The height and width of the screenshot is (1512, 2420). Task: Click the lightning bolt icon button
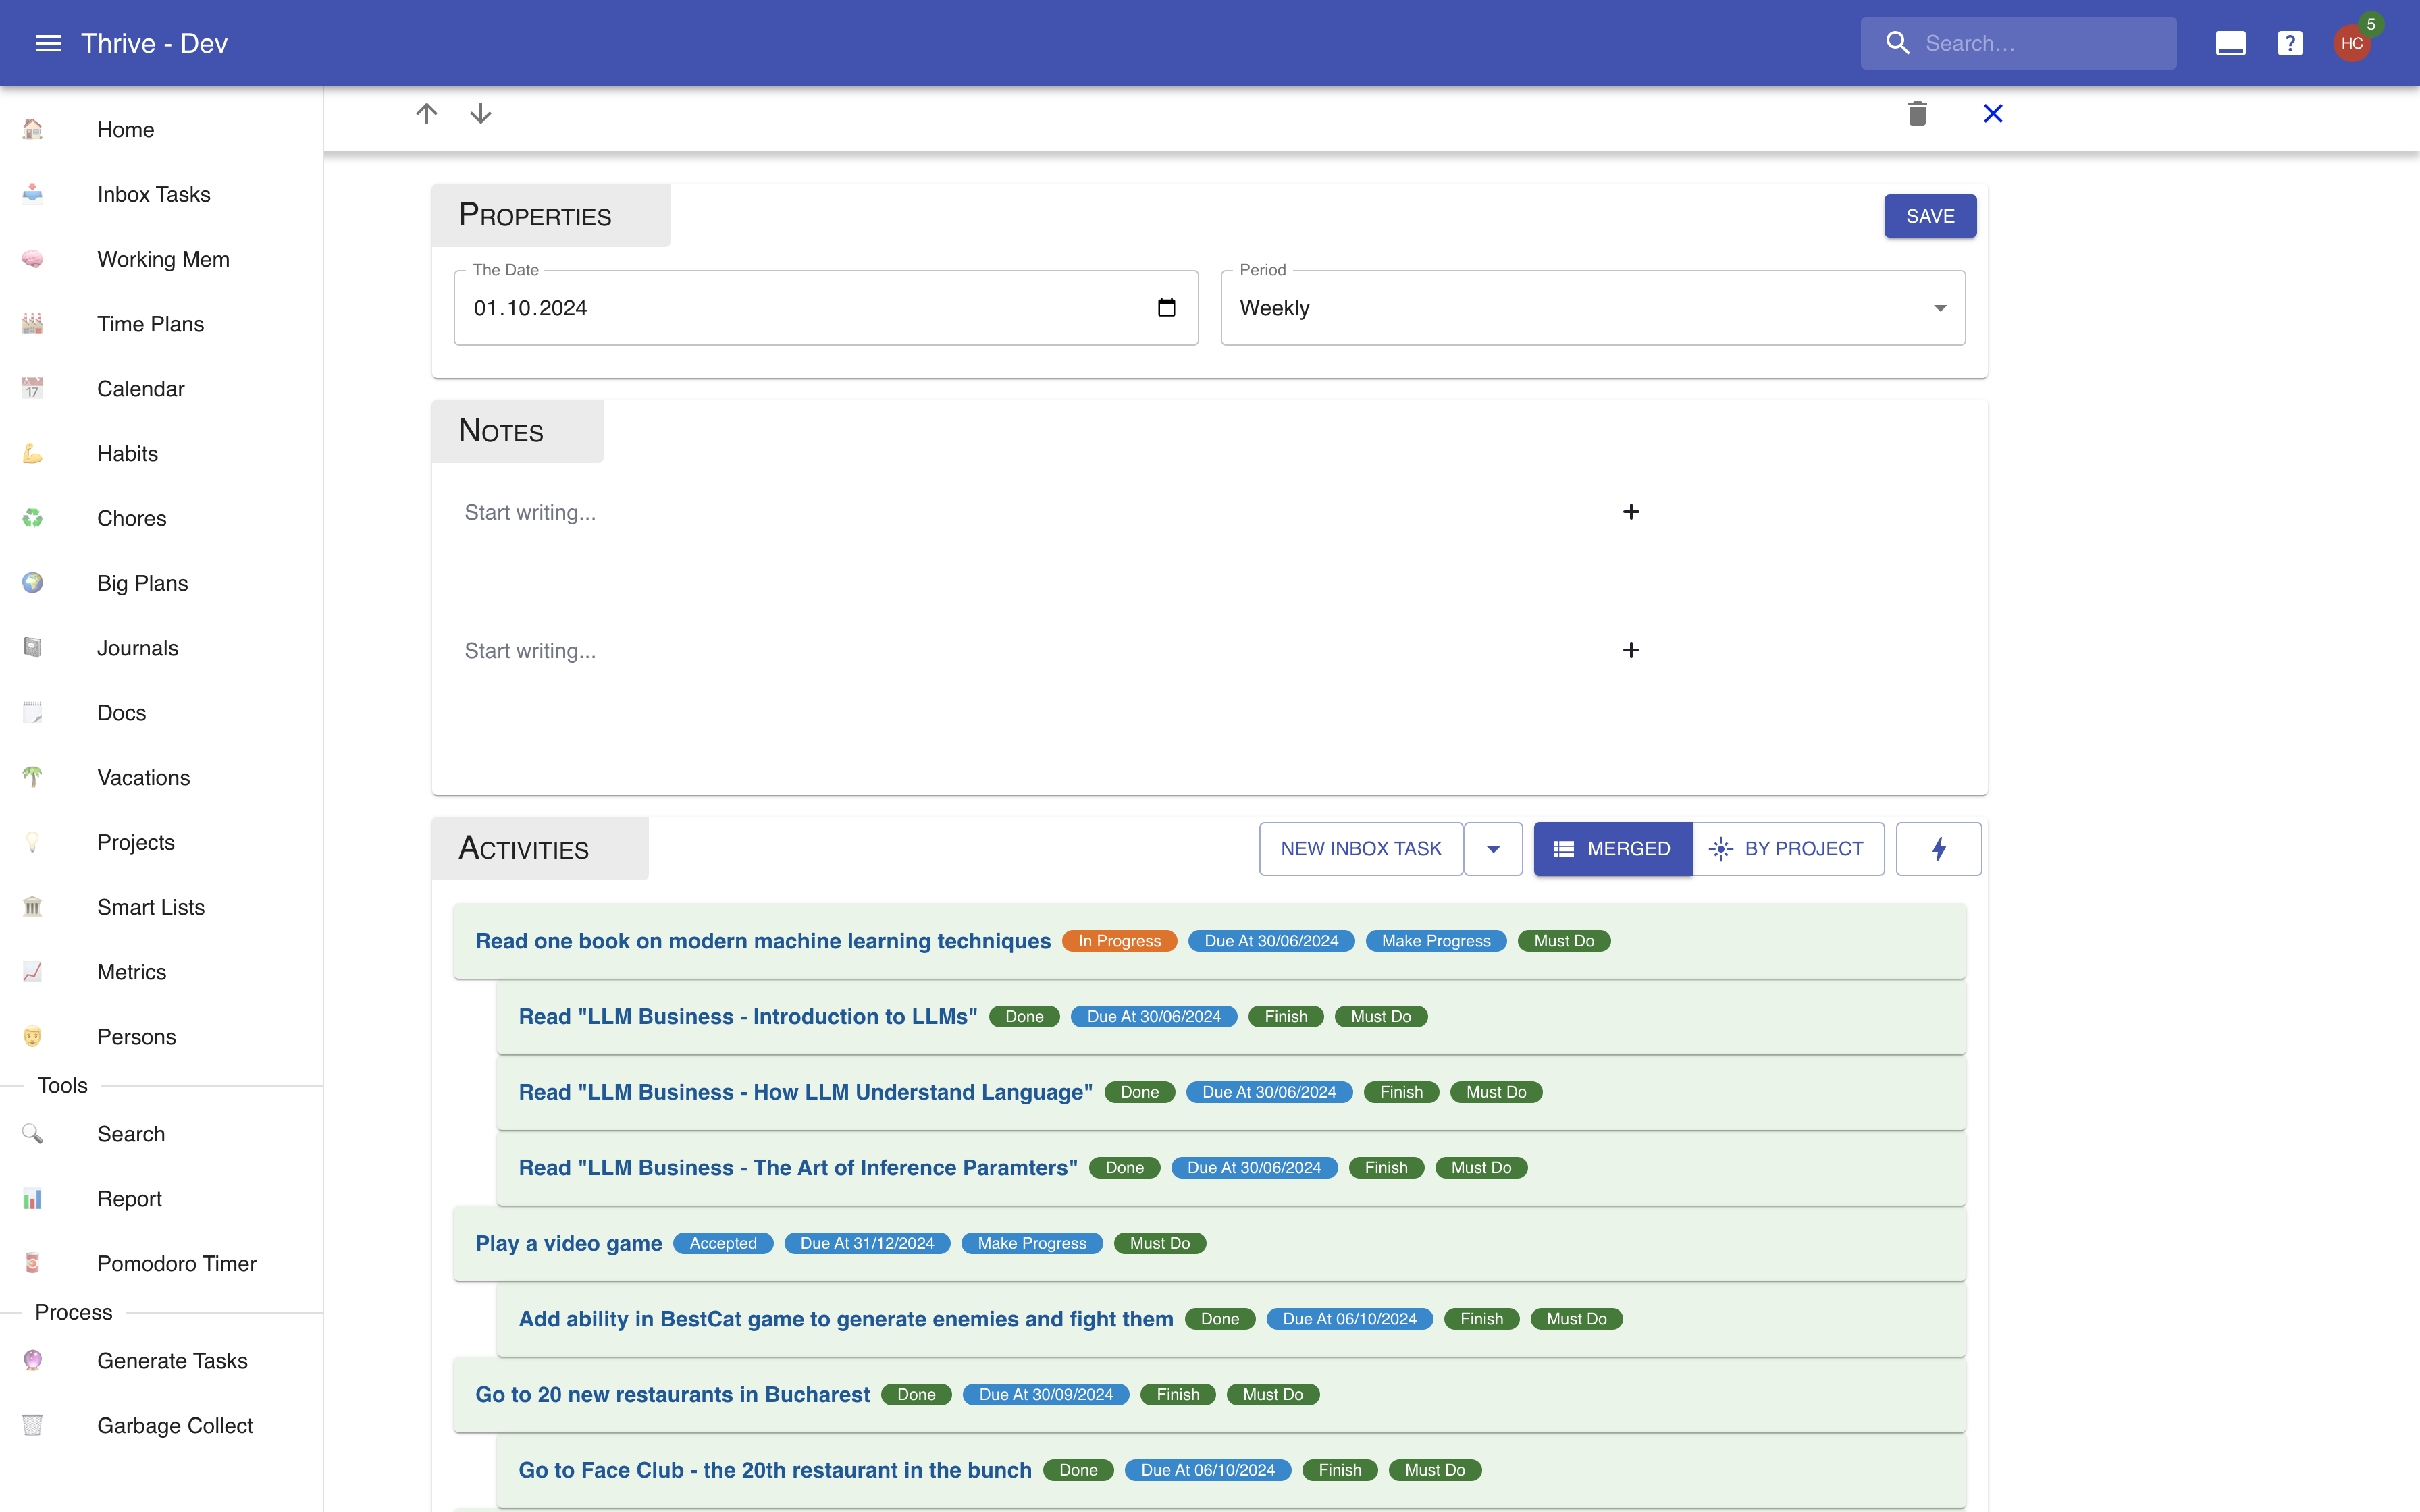tap(1938, 849)
